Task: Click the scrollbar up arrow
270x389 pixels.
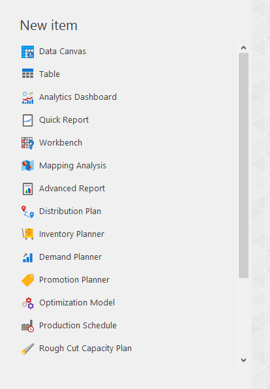Action: point(243,48)
